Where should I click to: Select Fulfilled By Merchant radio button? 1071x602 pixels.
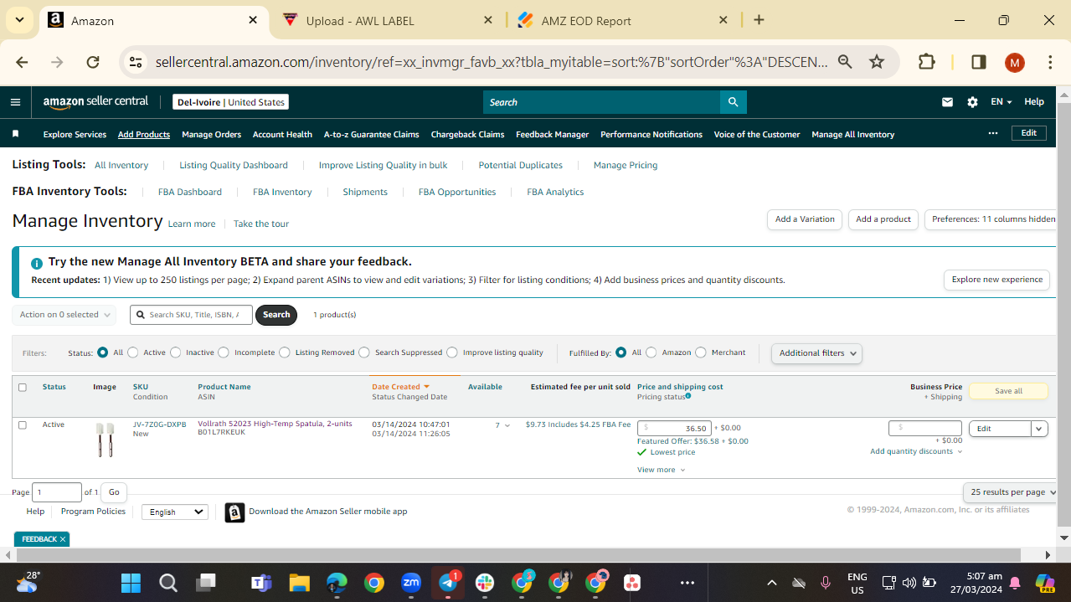click(701, 352)
